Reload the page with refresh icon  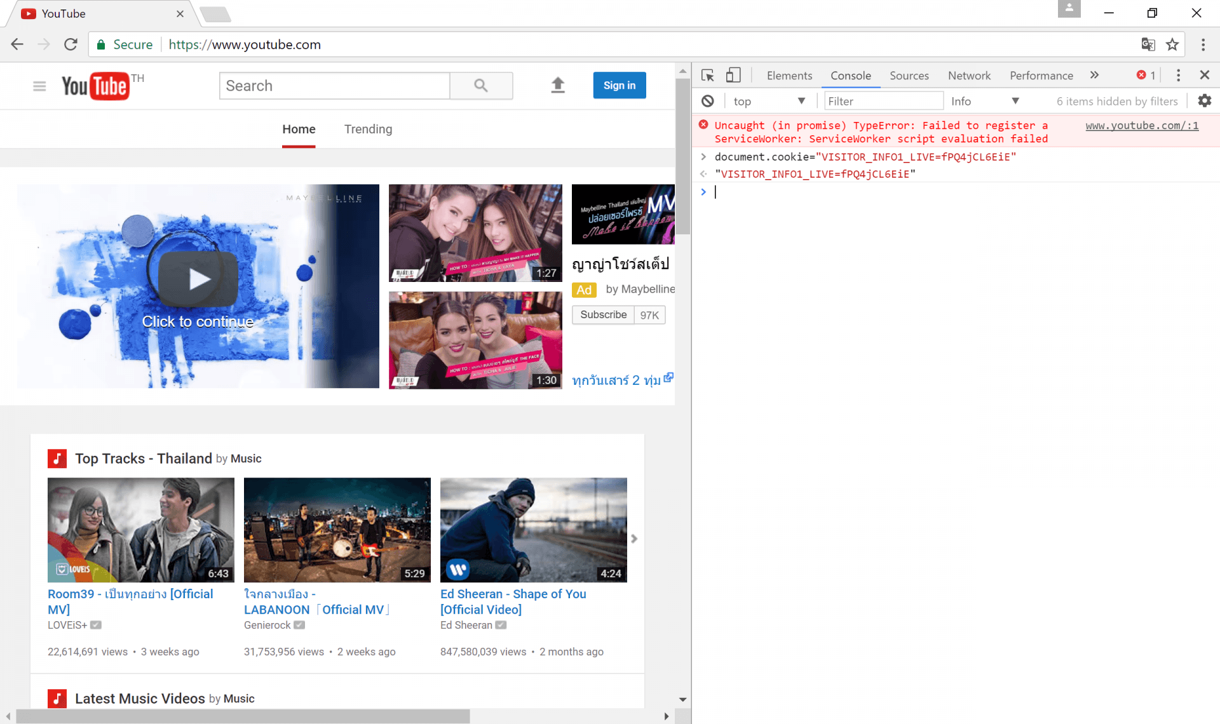coord(71,44)
